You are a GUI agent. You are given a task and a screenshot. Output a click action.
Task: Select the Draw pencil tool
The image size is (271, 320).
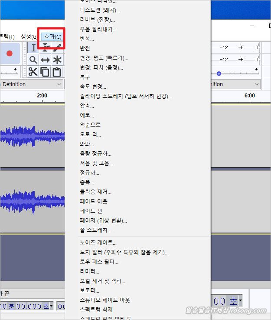(x=58, y=48)
